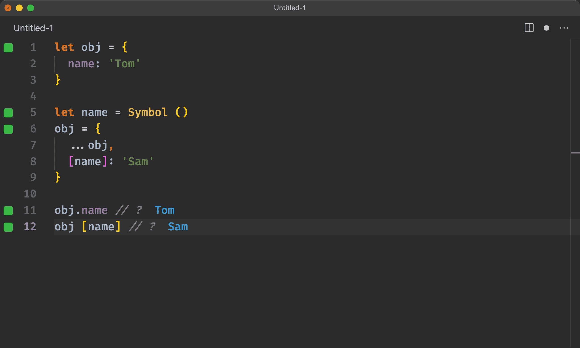Click the green gutter marker on line 12
580x348 pixels.
point(8,227)
